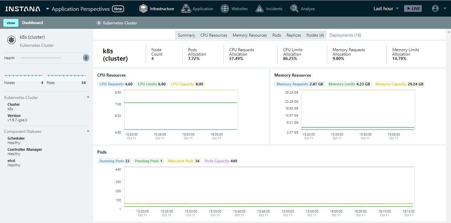Click the Node Count 4 metric
This screenshot has width=451, height=223.
[x=157, y=54]
